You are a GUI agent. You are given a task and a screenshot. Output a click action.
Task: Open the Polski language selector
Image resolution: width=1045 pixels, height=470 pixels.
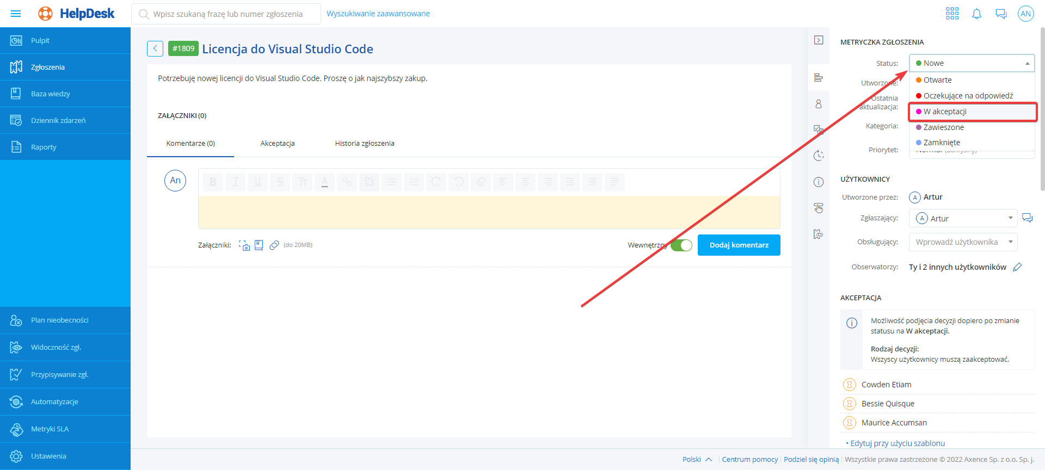pos(697,460)
